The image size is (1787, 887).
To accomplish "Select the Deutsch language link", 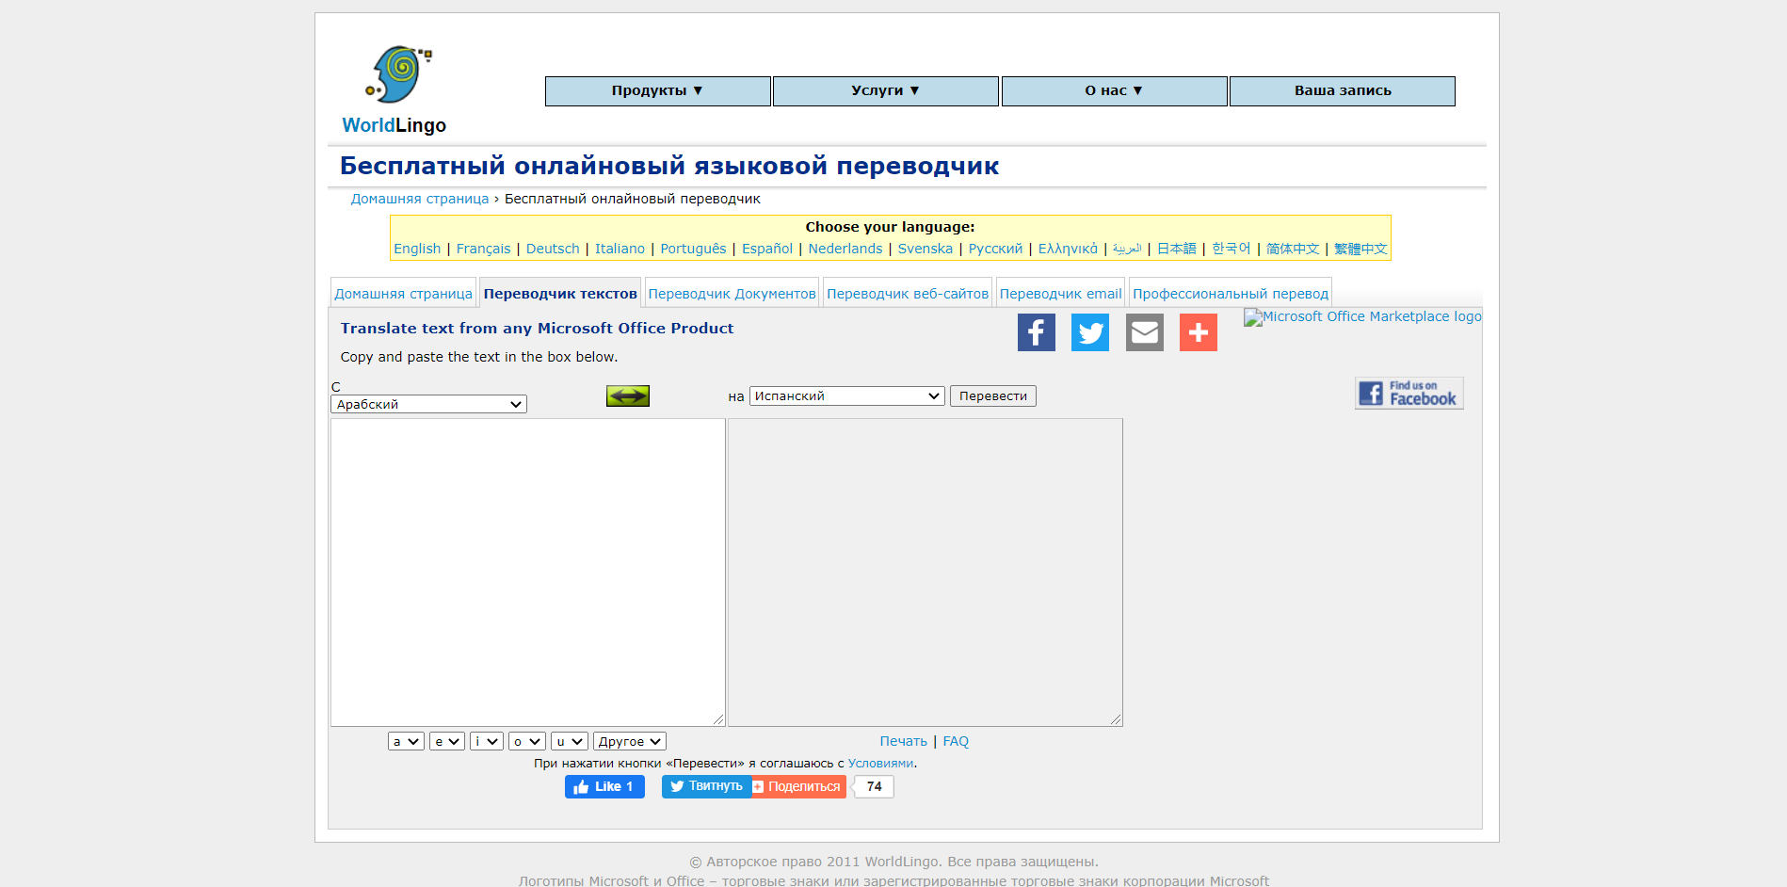I will [x=553, y=249].
